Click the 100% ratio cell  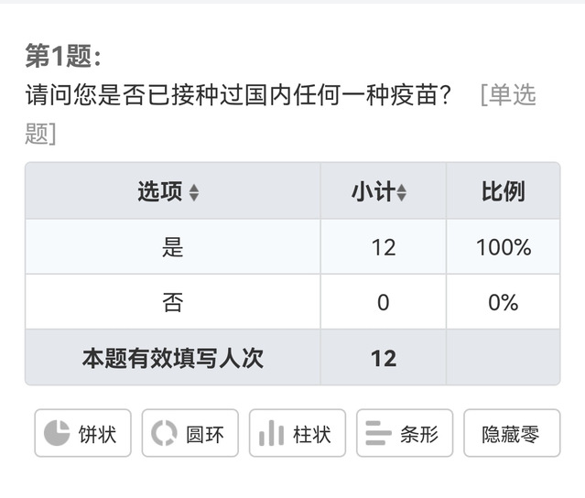503,247
